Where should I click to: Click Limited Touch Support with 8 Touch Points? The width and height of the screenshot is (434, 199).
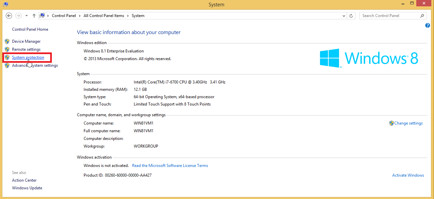click(172, 104)
